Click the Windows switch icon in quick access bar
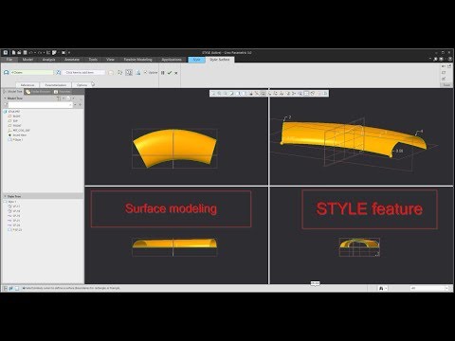455x341 pixels. 64,52
